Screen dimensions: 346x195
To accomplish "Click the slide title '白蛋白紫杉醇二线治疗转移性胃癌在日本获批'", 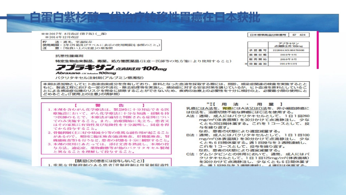I will coord(145,17).
